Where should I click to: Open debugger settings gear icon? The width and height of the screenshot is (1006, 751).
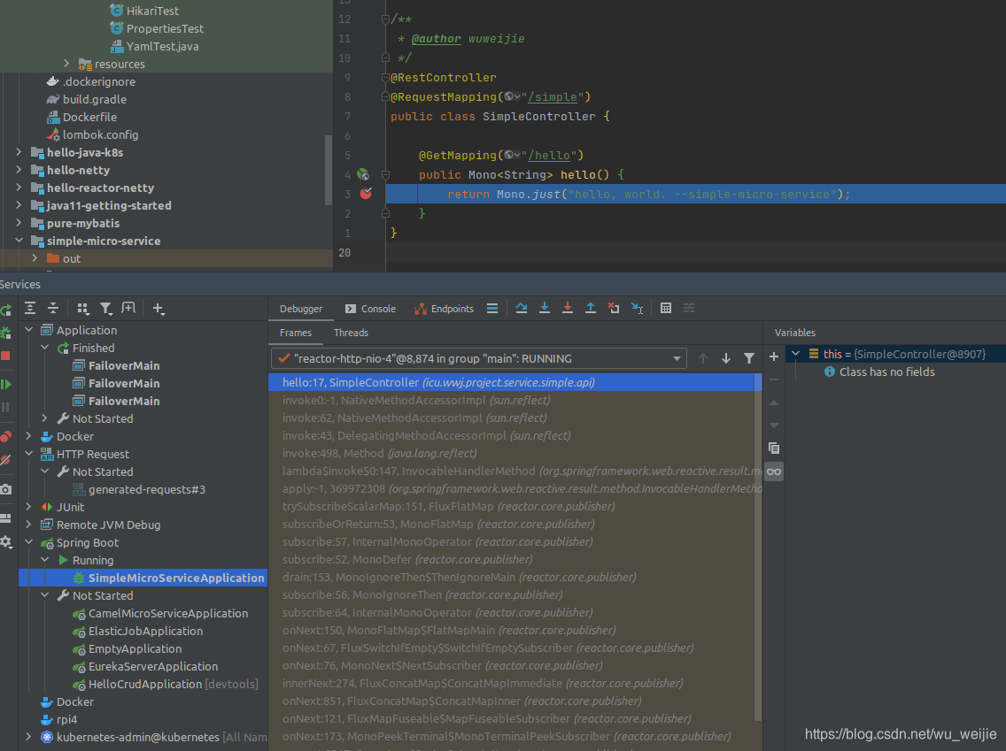pos(6,542)
